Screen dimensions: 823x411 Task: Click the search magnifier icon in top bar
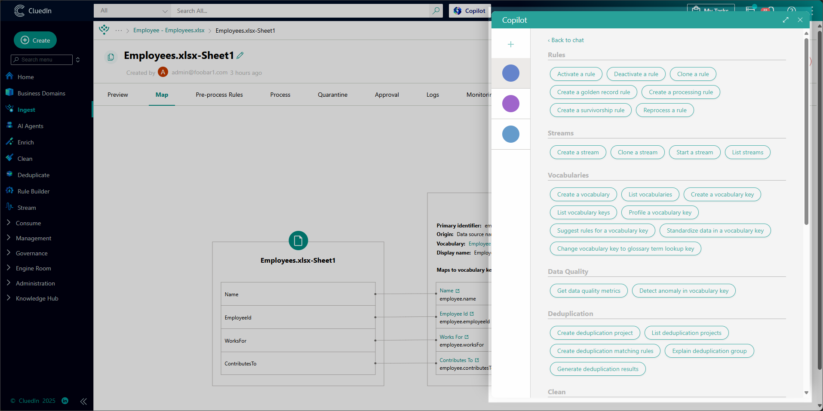tap(436, 11)
